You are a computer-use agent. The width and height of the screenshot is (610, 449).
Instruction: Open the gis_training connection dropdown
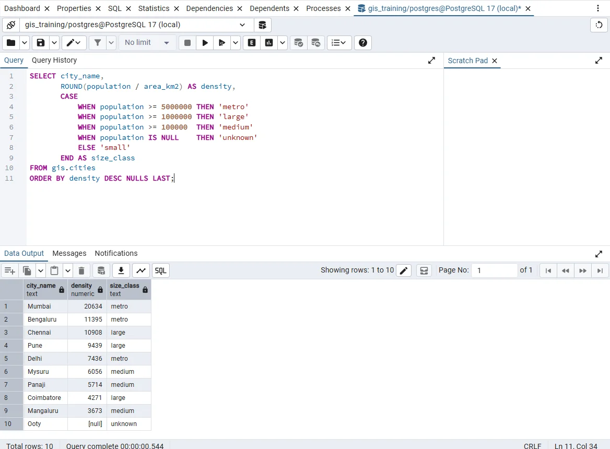(x=136, y=25)
